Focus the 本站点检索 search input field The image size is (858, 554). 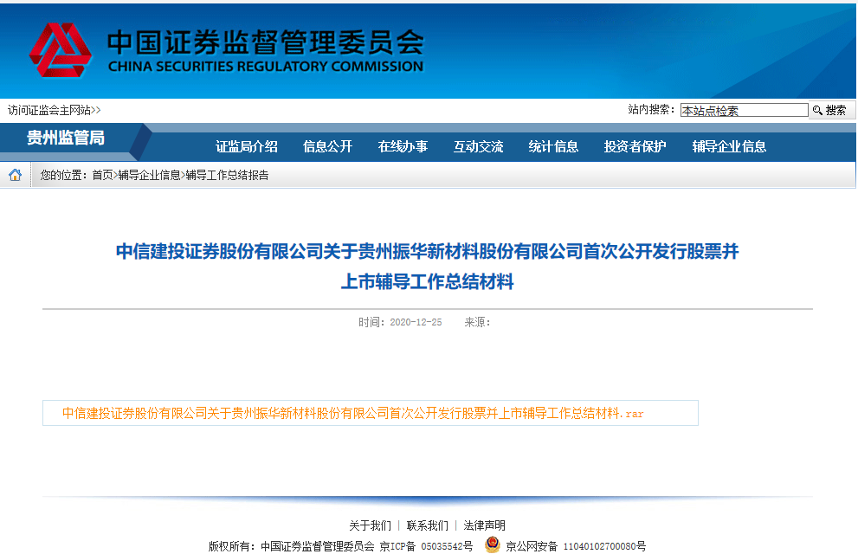click(x=743, y=110)
